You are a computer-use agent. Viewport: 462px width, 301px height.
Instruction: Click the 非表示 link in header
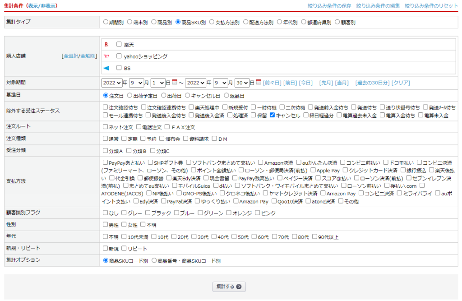pyautogui.click(x=49, y=6)
